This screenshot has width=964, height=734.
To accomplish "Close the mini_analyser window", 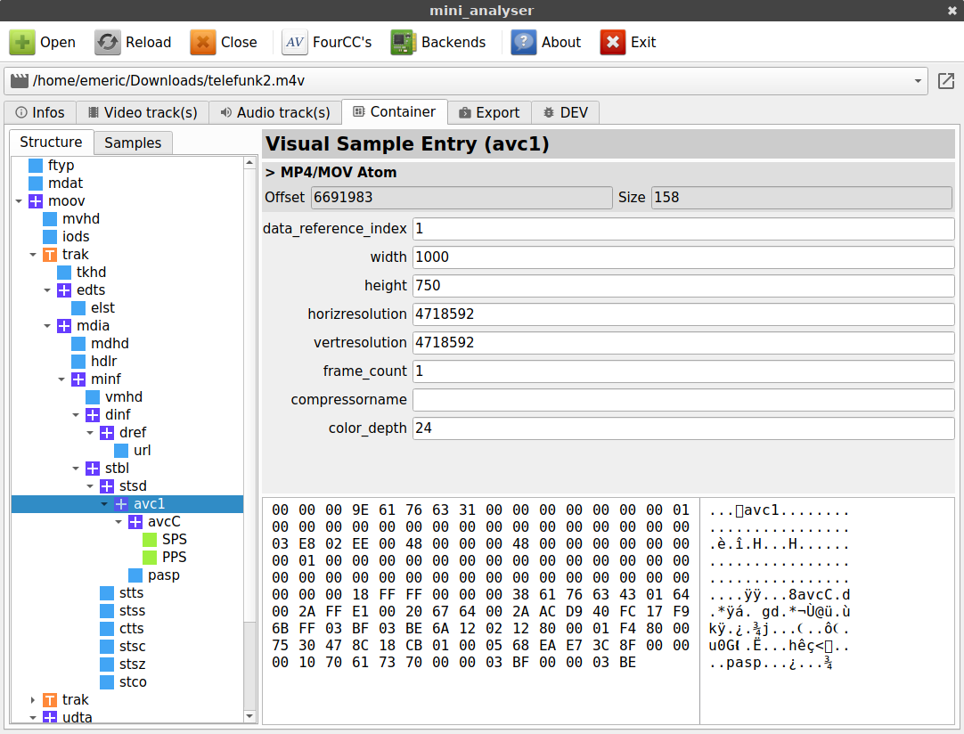I will pos(952,11).
